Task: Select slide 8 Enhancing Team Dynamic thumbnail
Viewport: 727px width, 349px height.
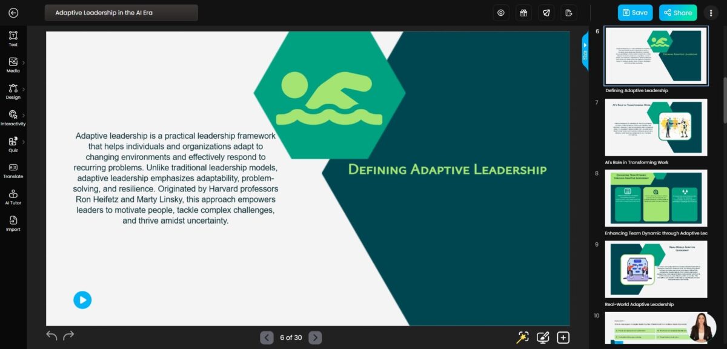Action: 656,199
